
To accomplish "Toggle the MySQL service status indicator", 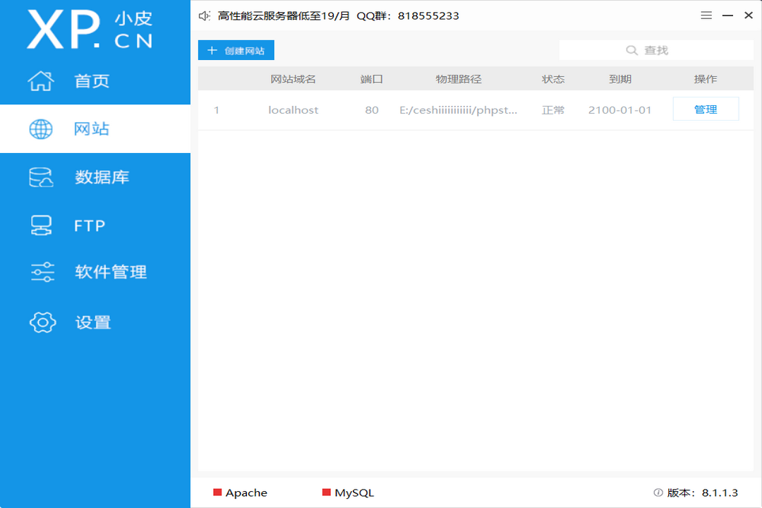I will 326,492.
